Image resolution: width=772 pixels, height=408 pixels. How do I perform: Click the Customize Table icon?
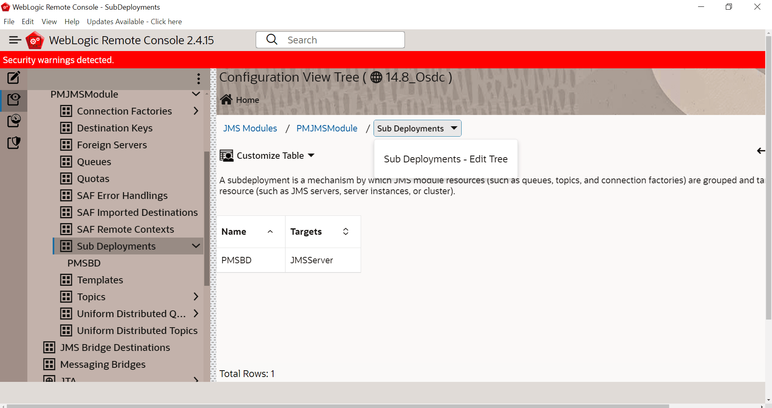pos(227,156)
